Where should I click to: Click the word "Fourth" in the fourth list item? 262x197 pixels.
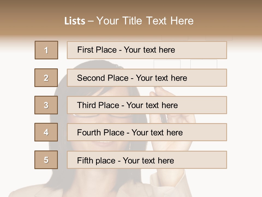pyautogui.click(x=89, y=133)
